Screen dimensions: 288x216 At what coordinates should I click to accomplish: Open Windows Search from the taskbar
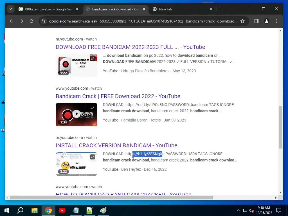20,210
